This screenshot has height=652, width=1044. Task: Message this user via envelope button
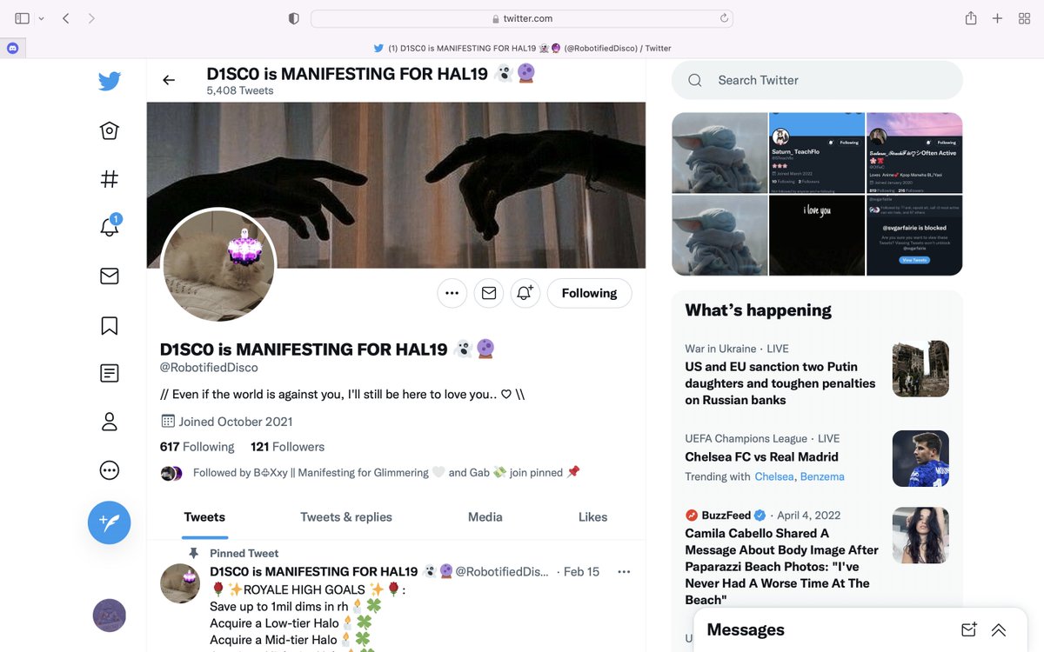[x=488, y=293]
